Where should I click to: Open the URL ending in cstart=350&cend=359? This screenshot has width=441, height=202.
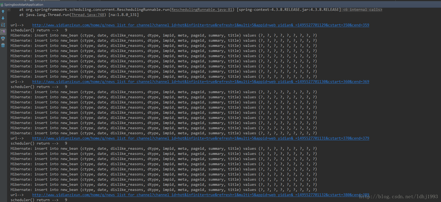[x=201, y=25]
